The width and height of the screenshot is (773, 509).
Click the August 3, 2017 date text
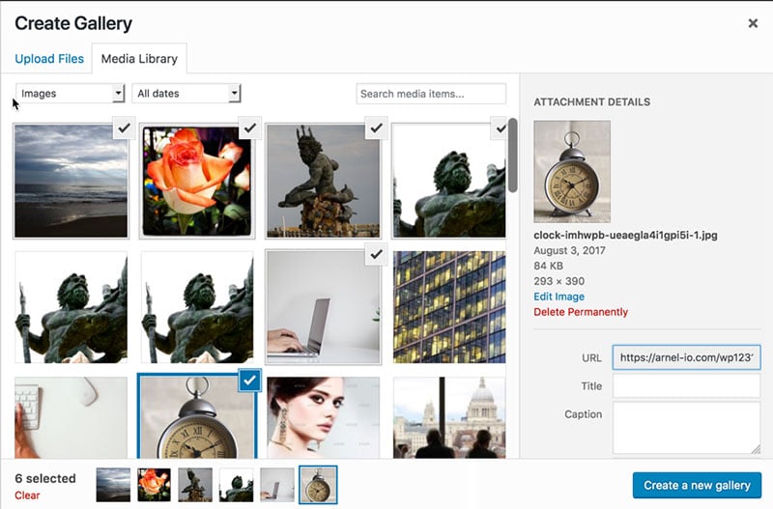pos(569,250)
